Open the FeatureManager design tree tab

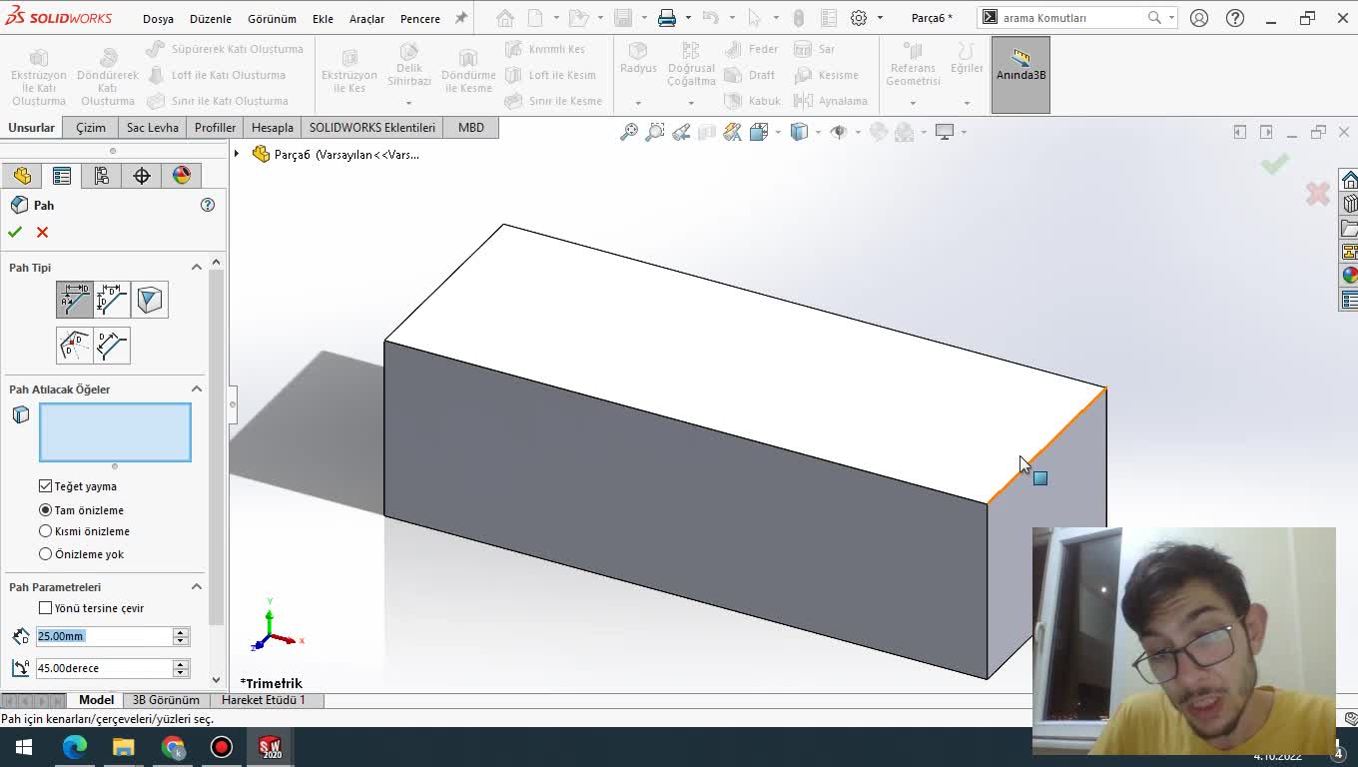pos(22,176)
